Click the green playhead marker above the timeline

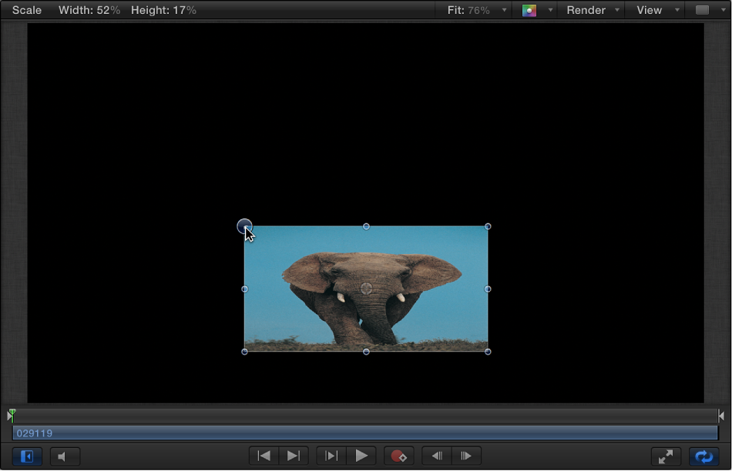coord(10,415)
